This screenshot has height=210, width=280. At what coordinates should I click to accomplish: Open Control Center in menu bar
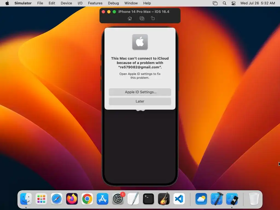click(234, 3)
